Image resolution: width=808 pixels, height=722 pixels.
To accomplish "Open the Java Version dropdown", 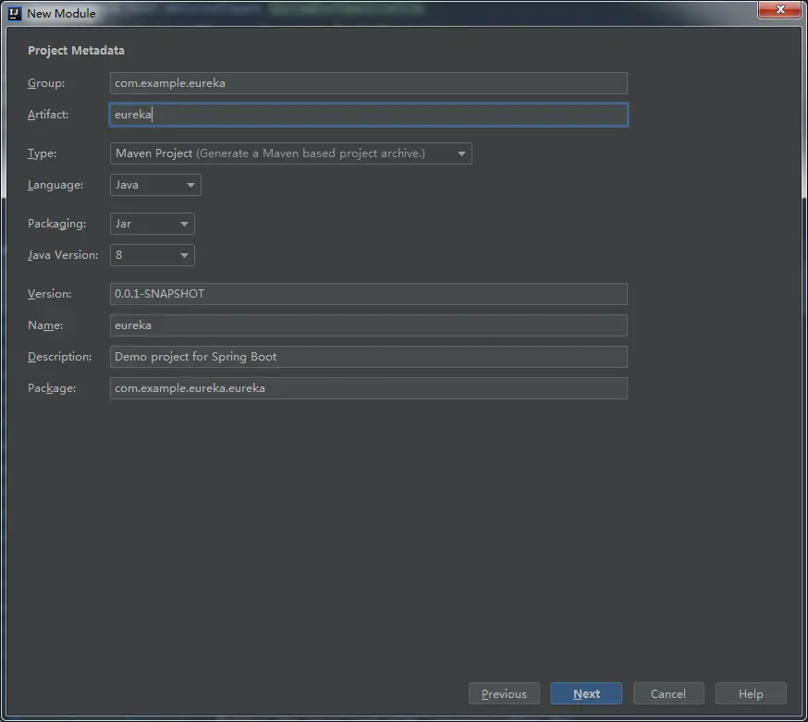I will pyautogui.click(x=152, y=255).
